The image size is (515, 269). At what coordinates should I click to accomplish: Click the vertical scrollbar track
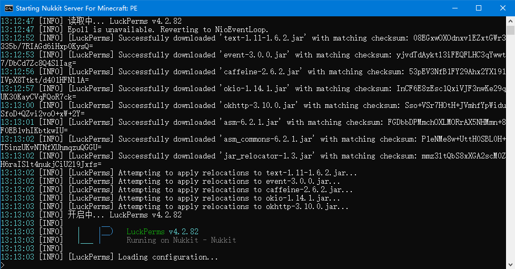[x=510, y=158]
